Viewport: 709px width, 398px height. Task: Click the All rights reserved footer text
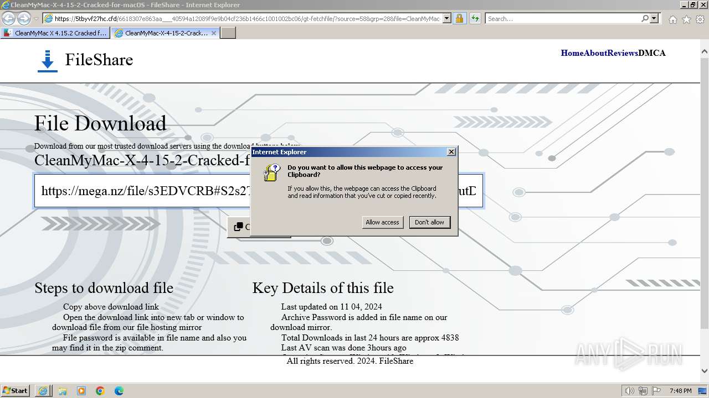[x=350, y=361]
